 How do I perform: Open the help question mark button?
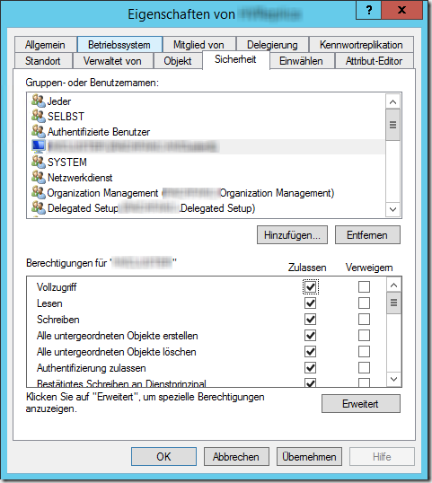[x=368, y=10]
